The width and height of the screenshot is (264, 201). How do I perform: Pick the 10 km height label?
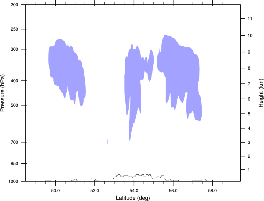tap(250, 36)
